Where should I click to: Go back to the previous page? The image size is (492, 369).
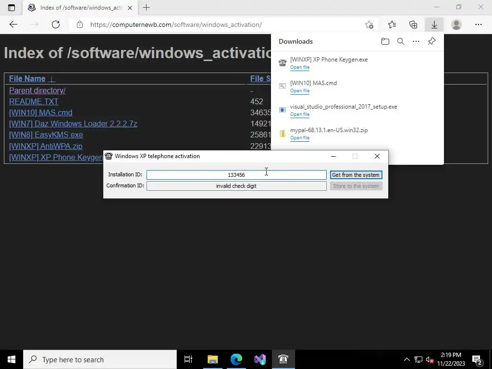13,25
